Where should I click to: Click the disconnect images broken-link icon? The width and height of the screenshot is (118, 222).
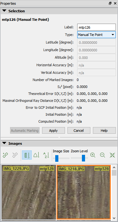point(15,155)
